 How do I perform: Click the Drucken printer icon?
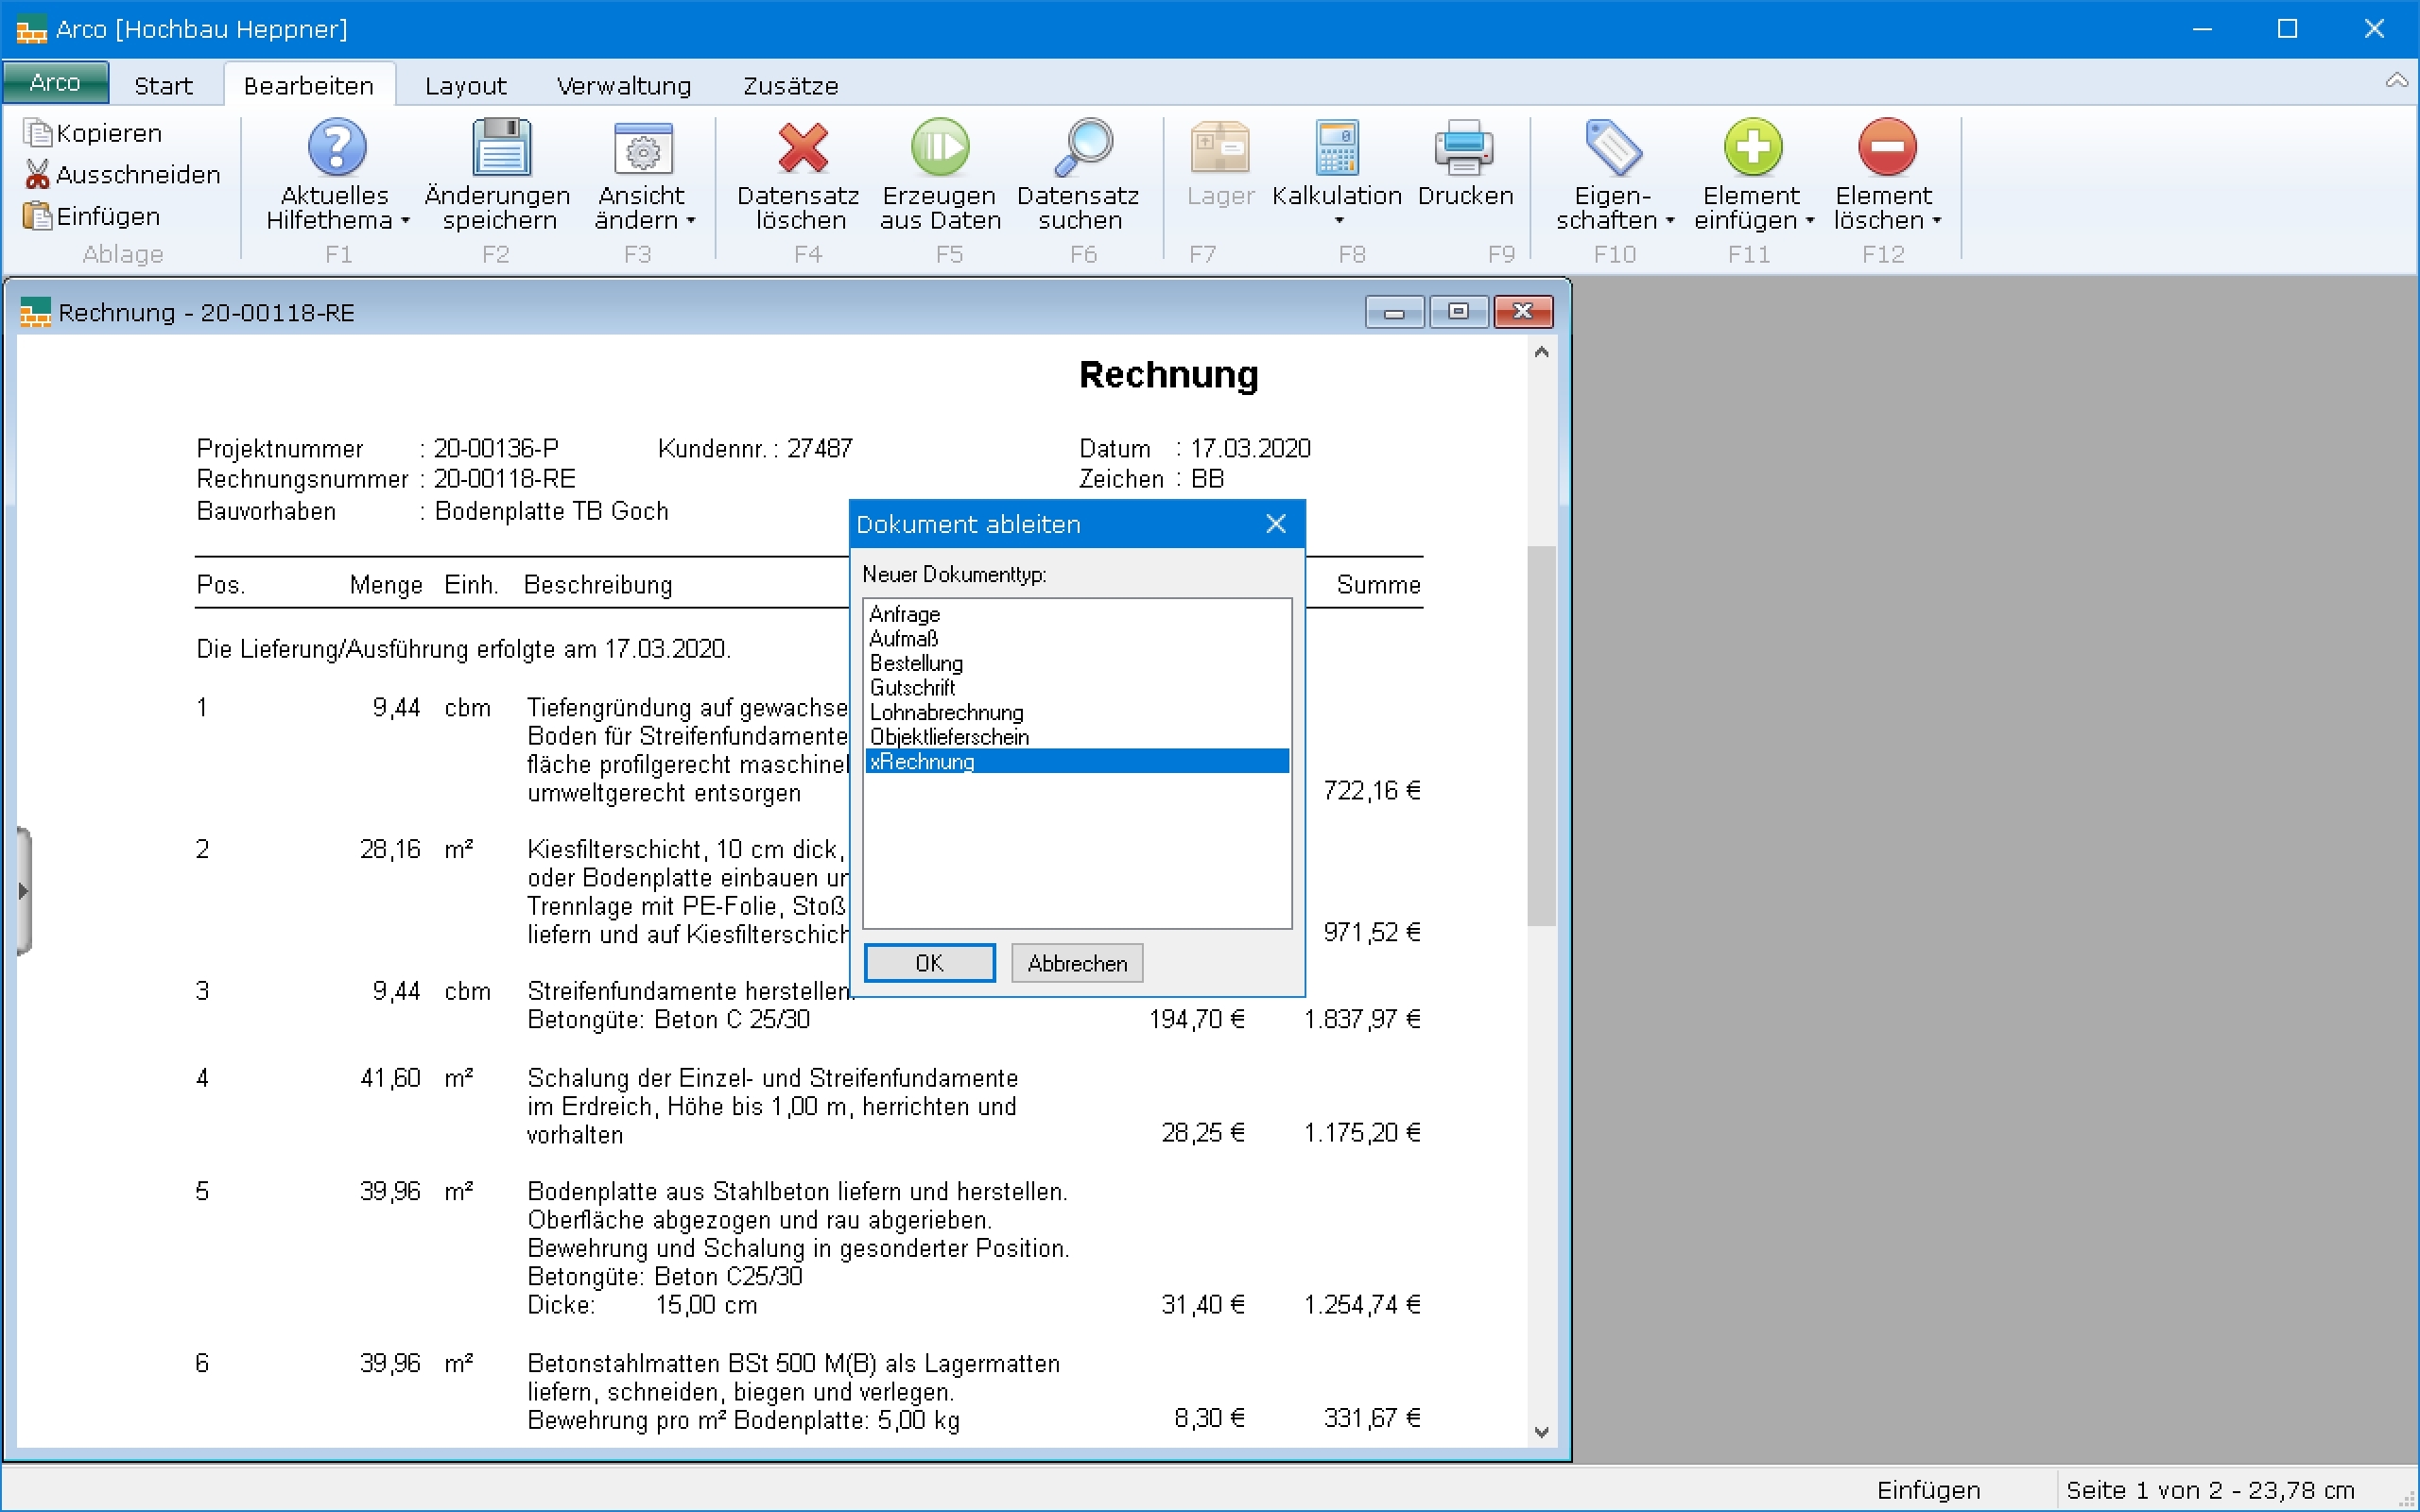(x=1464, y=147)
